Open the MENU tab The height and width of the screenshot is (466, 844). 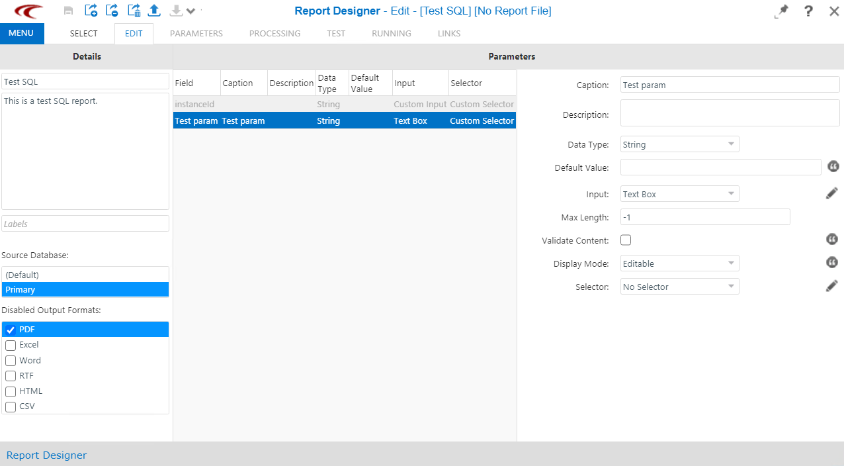click(x=22, y=32)
